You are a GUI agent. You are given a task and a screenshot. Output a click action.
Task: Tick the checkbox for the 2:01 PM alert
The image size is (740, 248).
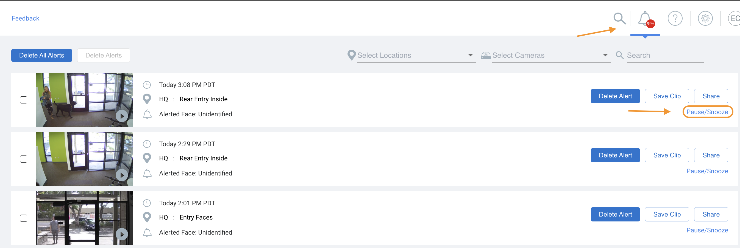click(x=24, y=218)
